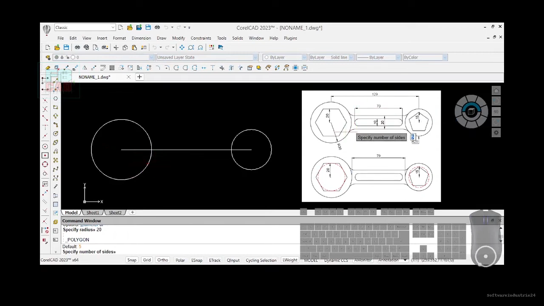Viewport: 544px width, 306px height.
Task: Toggle Ortho mode in the status bar
Action: click(162, 260)
